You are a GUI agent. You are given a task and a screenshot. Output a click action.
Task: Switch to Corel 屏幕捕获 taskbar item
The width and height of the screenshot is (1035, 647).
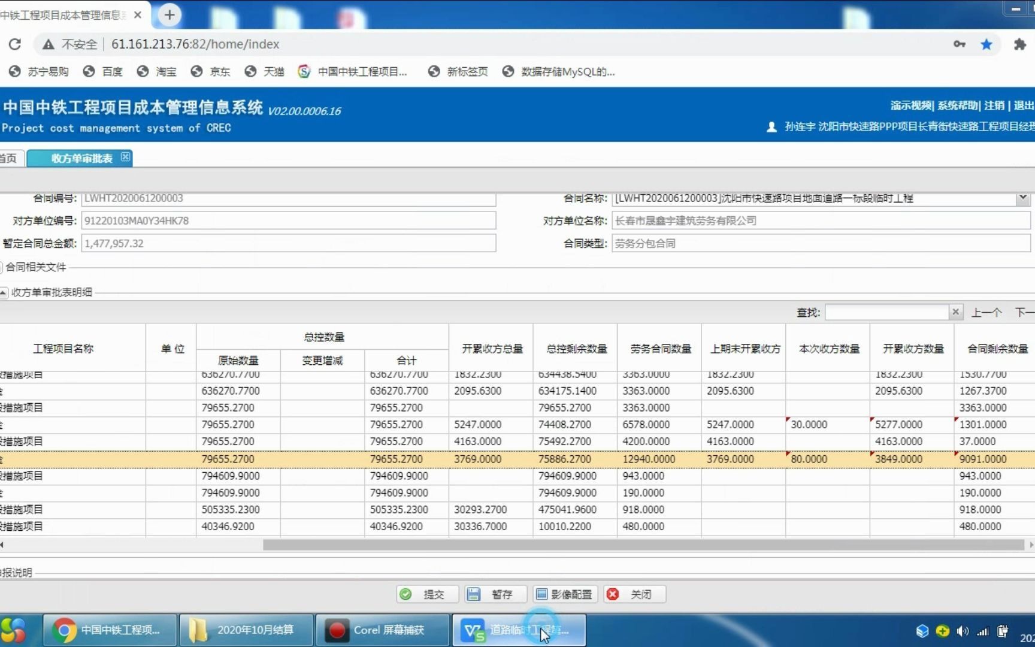383,630
